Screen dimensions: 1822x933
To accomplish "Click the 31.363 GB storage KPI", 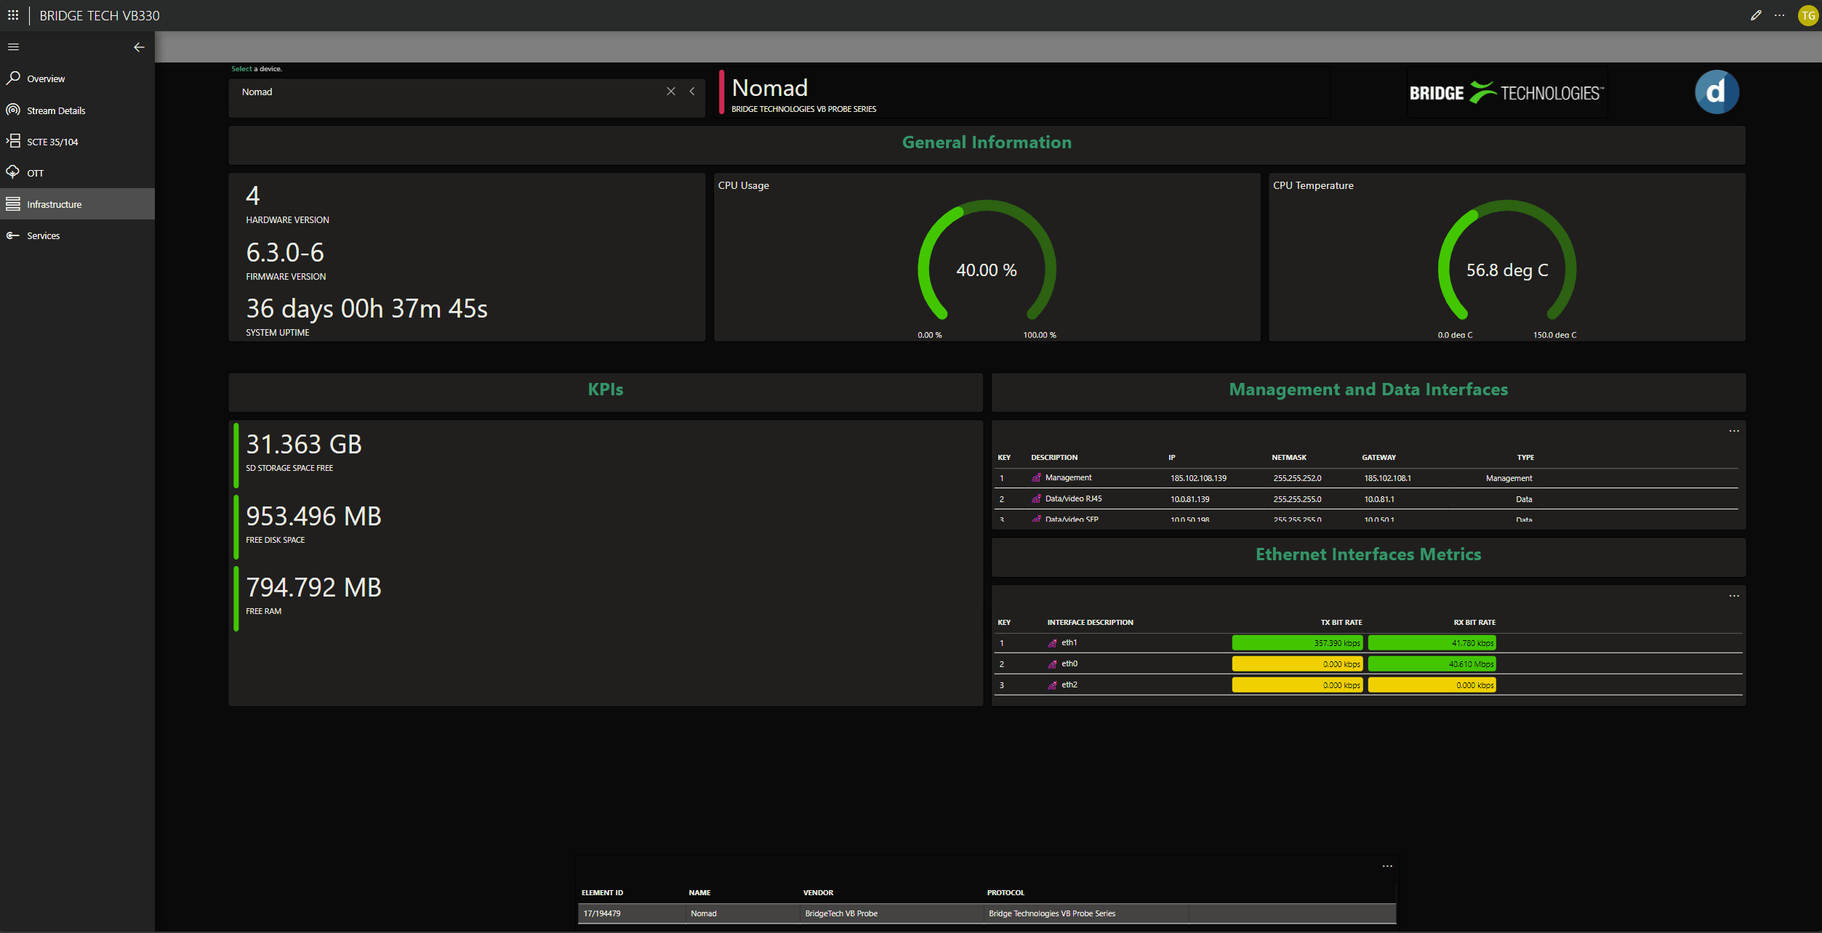I will [304, 445].
